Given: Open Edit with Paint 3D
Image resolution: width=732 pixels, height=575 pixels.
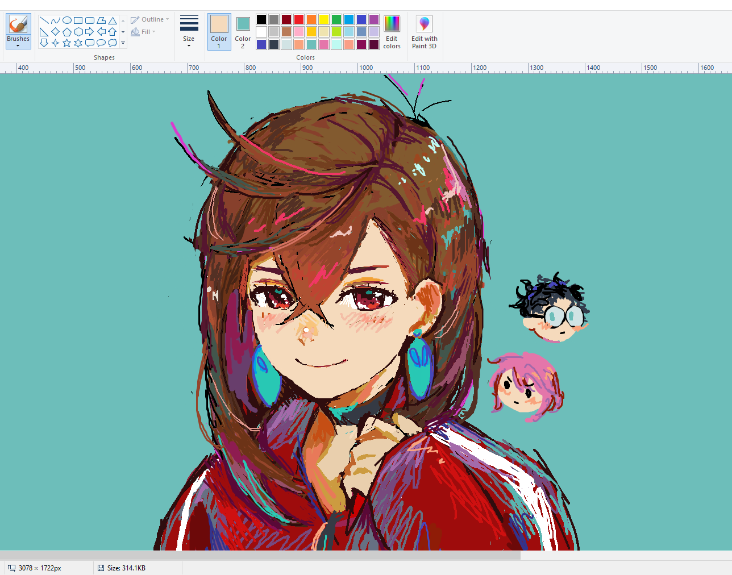Looking at the screenshot, I should 424,32.
